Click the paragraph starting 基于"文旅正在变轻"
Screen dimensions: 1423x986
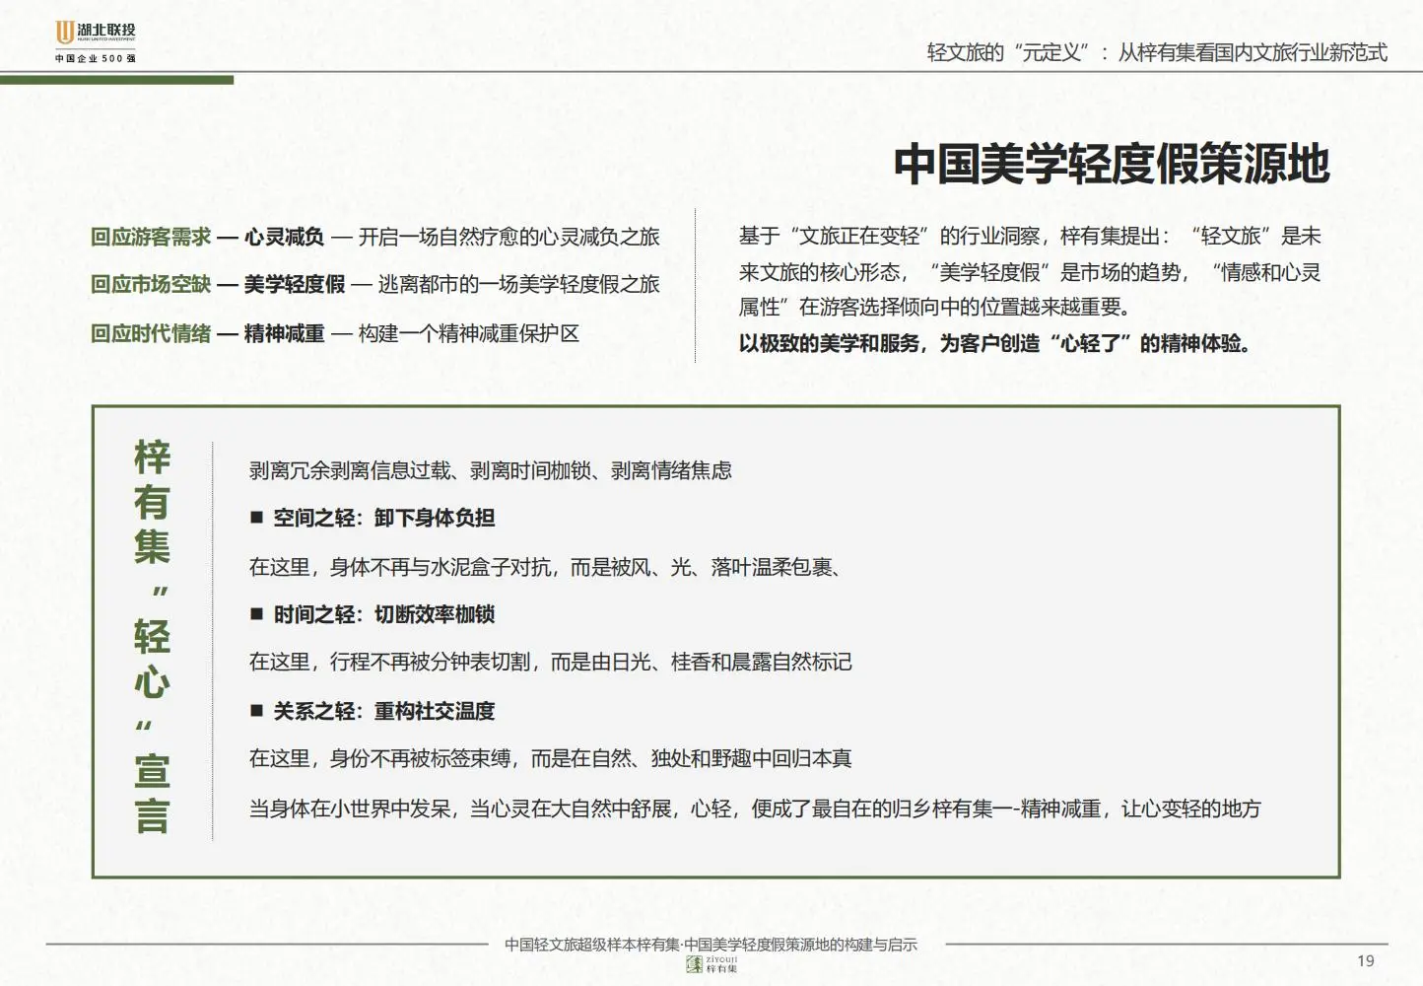(1030, 271)
